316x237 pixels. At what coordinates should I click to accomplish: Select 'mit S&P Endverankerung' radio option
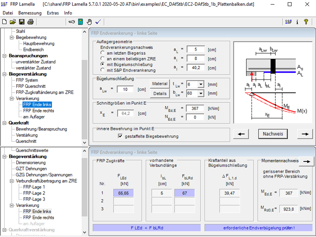click(x=103, y=70)
